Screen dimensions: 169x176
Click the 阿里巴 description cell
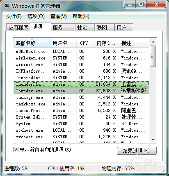point(132,110)
